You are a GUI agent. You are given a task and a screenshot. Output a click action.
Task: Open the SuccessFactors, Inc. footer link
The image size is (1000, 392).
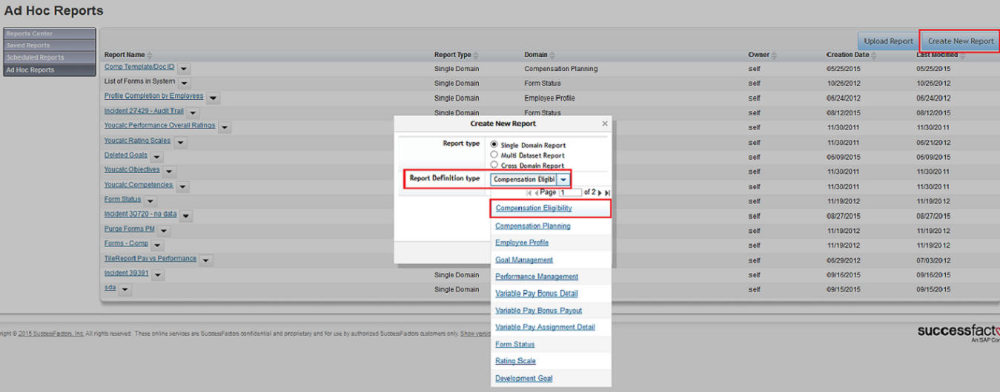(x=50, y=334)
